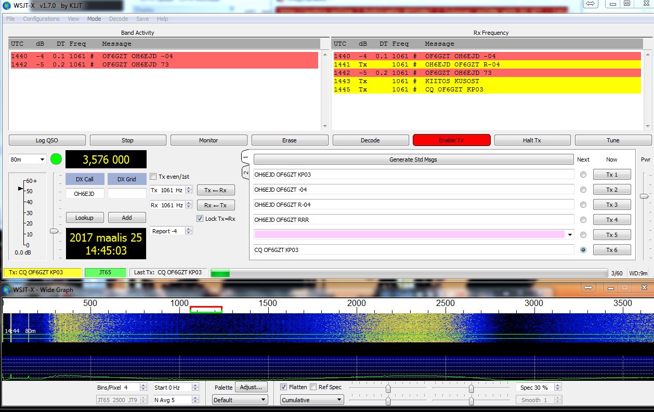Click the Wide Graph window icon
654x412 pixels.
point(6,289)
